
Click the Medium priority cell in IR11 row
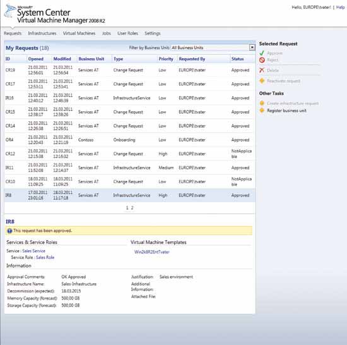166,167
